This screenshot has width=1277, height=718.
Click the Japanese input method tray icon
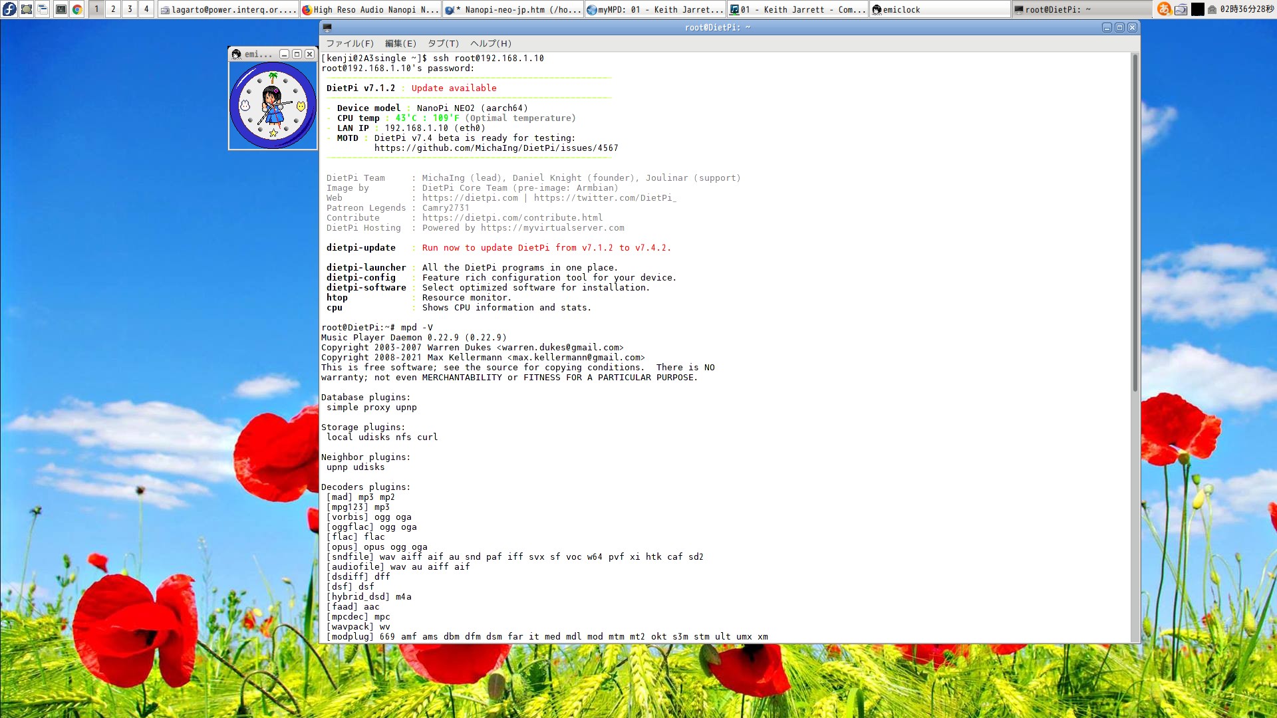click(x=1164, y=9)
